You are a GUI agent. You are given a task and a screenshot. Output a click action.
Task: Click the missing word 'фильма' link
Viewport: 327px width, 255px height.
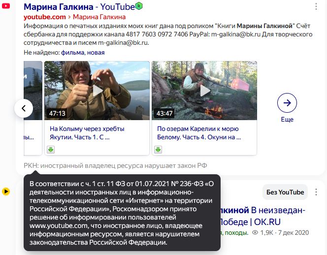pos(72,53)
